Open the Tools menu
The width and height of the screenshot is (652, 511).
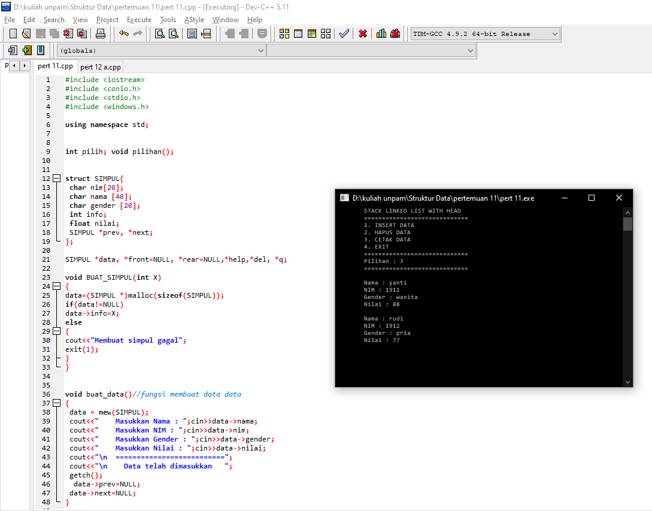168,20
